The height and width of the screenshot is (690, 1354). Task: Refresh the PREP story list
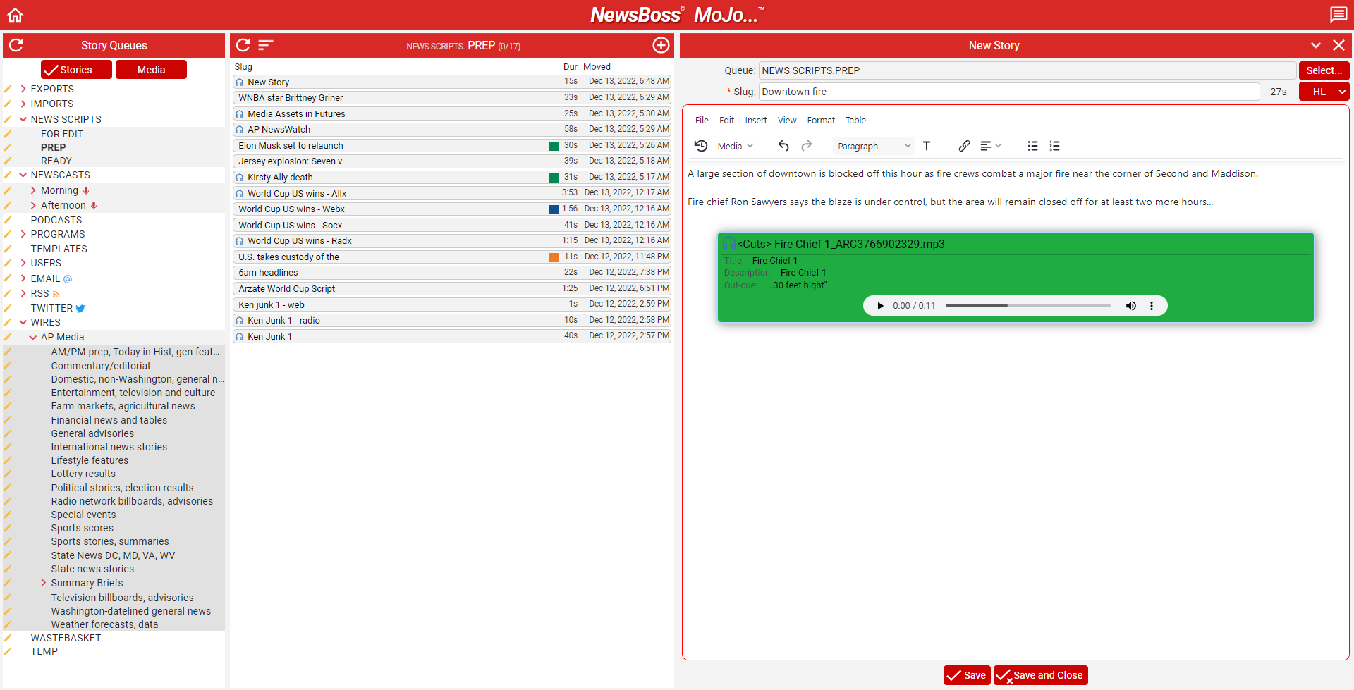(x=243, y=45)
